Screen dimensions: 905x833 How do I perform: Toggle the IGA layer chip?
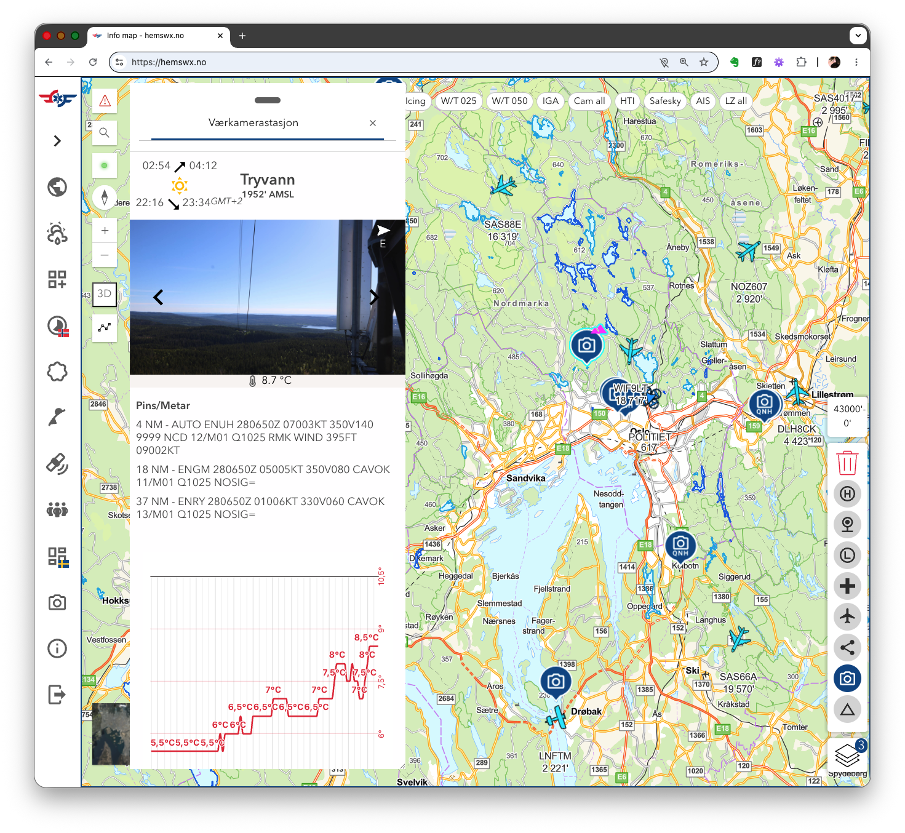point(551,101)
